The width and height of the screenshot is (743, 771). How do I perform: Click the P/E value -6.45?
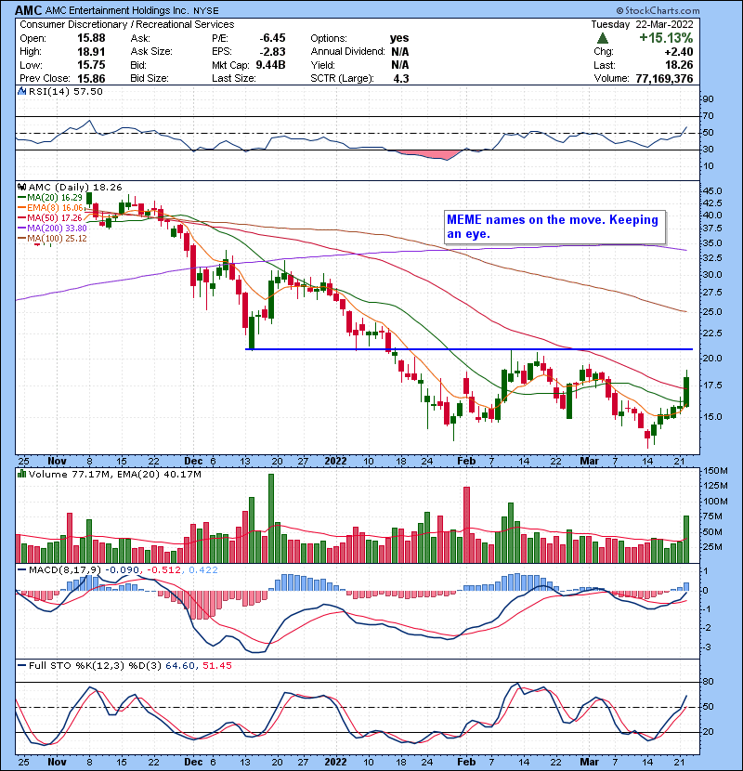(272, 38)
